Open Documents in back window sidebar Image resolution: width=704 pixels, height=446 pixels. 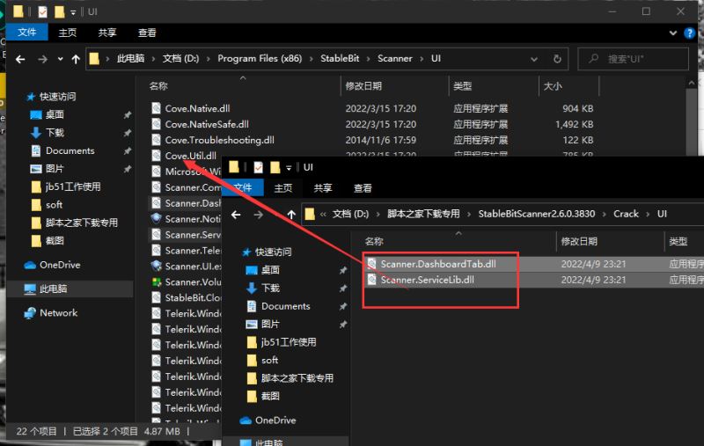coord(70,150)
